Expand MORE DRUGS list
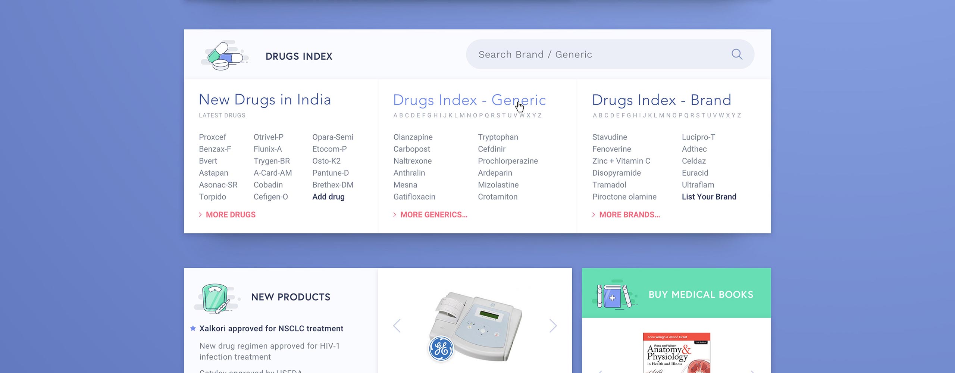The image size is (955, 373). coord(230,215)
